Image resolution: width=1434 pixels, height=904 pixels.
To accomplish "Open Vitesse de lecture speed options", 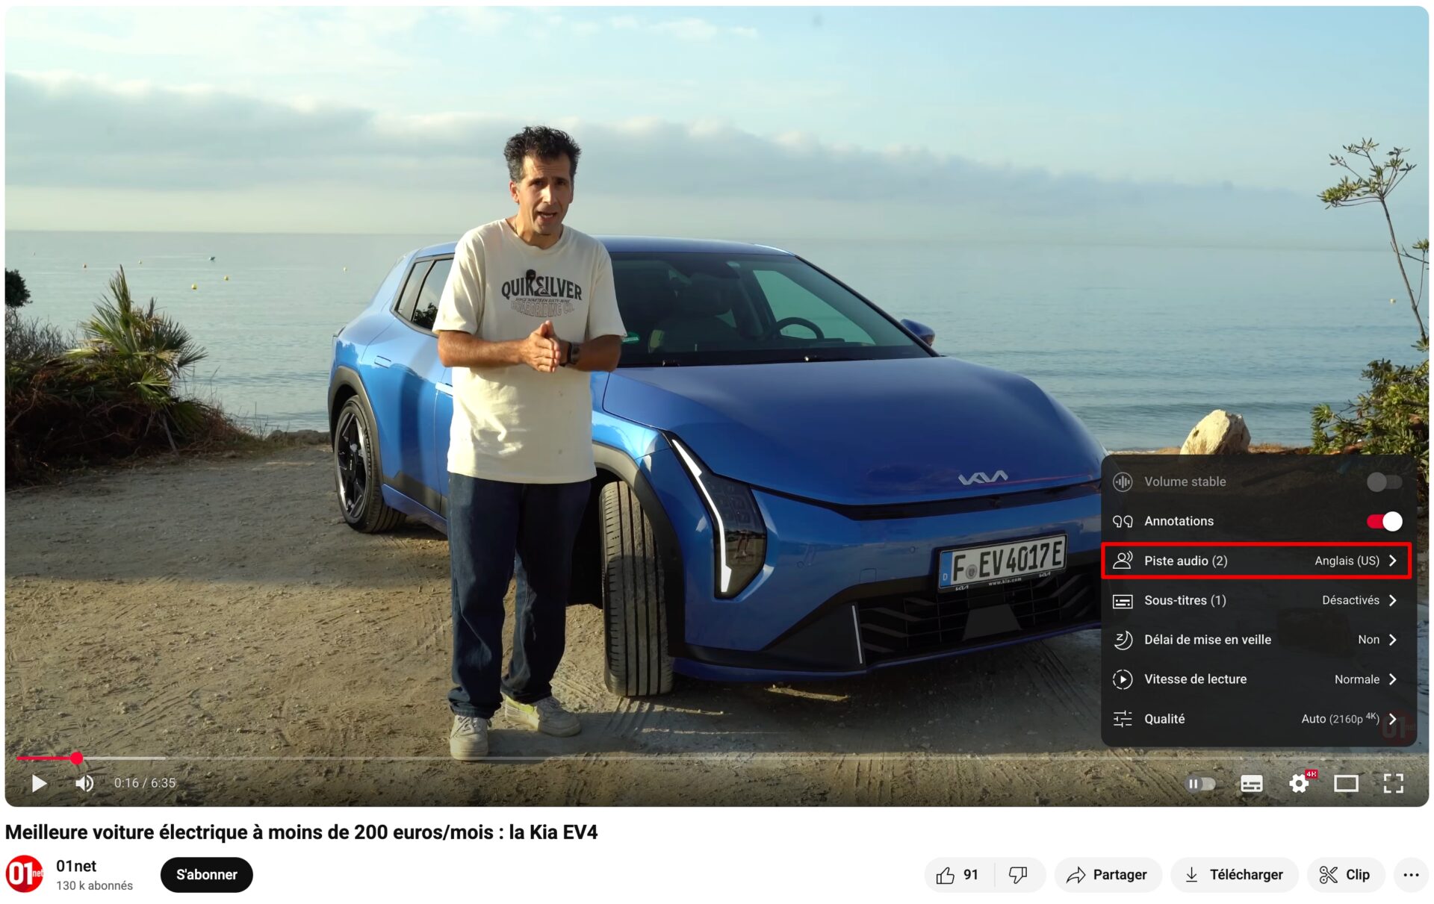I will tap(1256, 679).
